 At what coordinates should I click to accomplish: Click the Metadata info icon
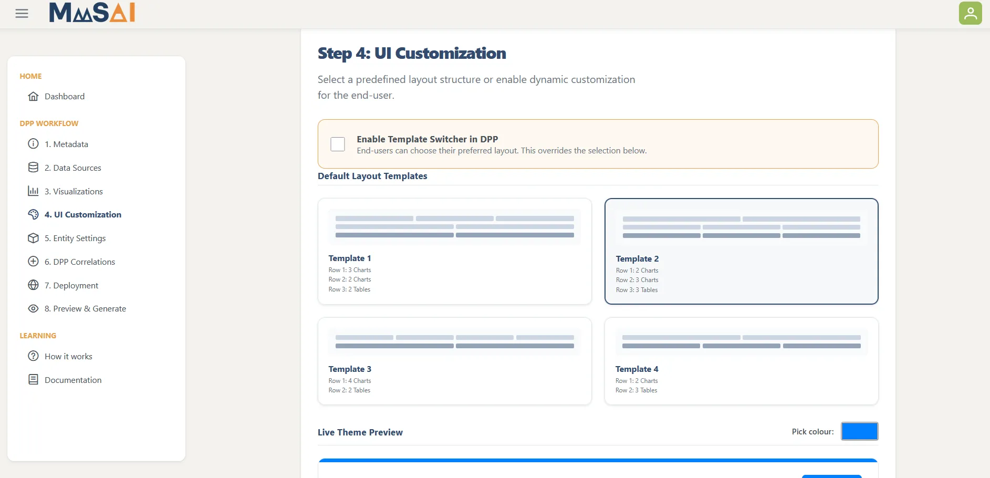pyautogui.click(x=33, y=143)
